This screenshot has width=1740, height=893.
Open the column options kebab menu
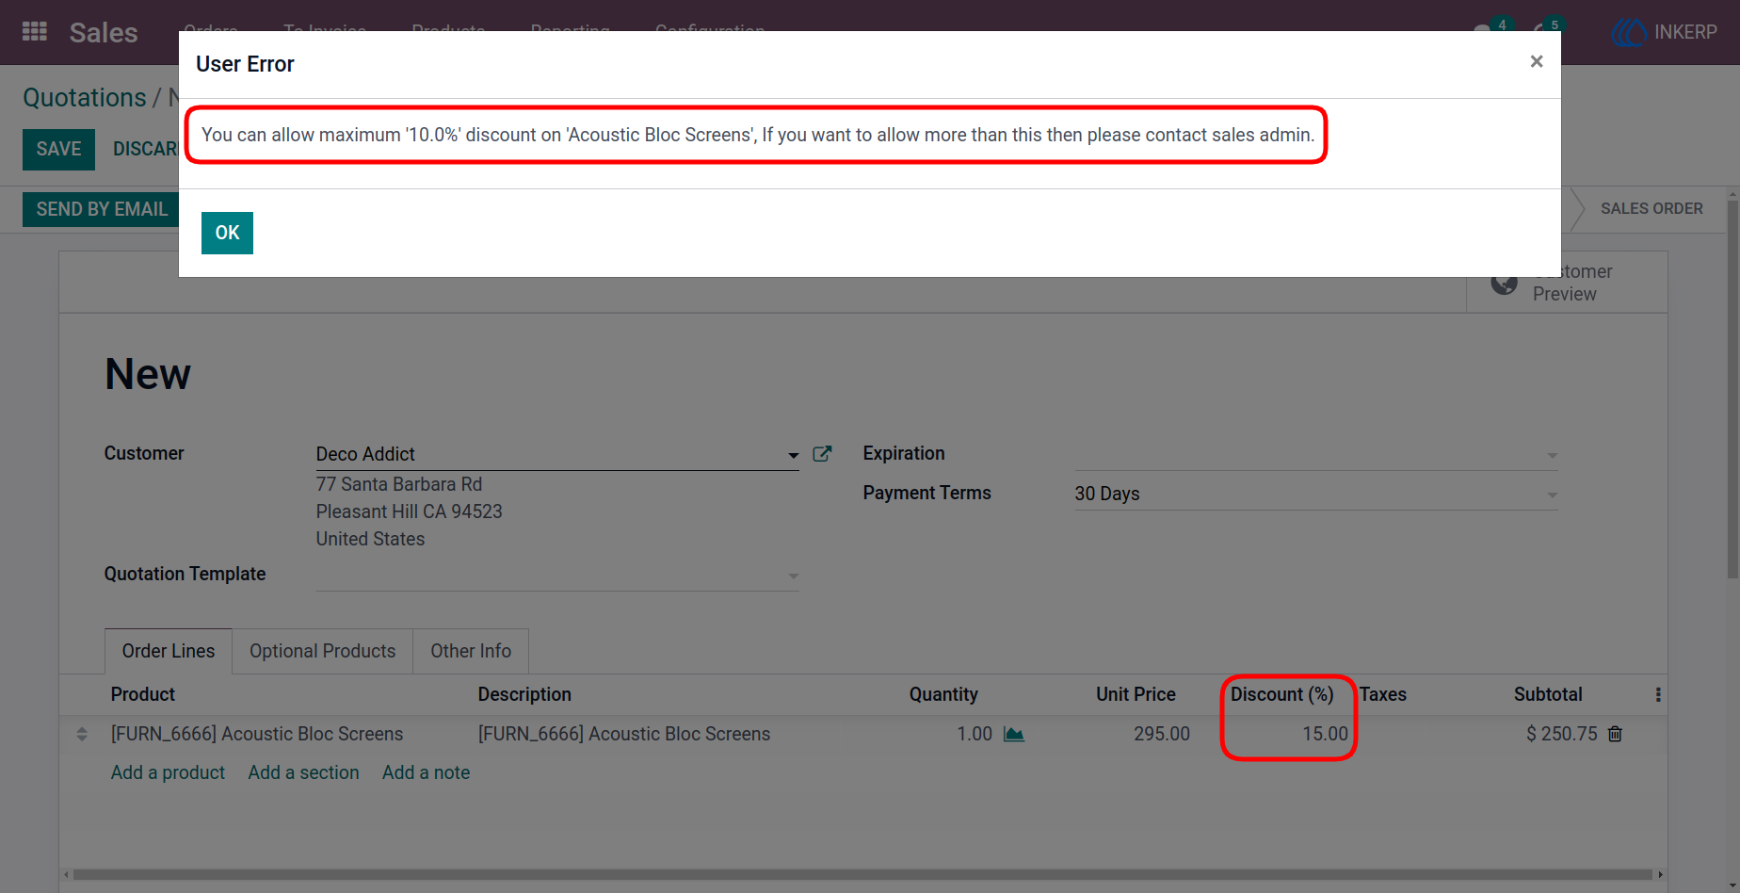[x=1658, y=695]
